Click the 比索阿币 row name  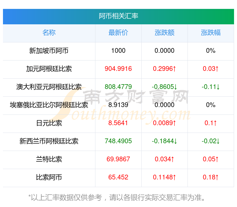pos(49,177)
